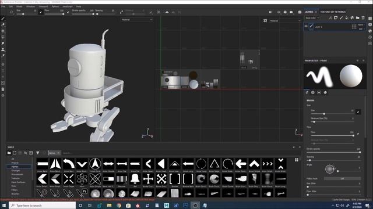Open Layer 1 opacity value dropdown
The width and height of the screenshot is (373, 209).
click(361, 28)
